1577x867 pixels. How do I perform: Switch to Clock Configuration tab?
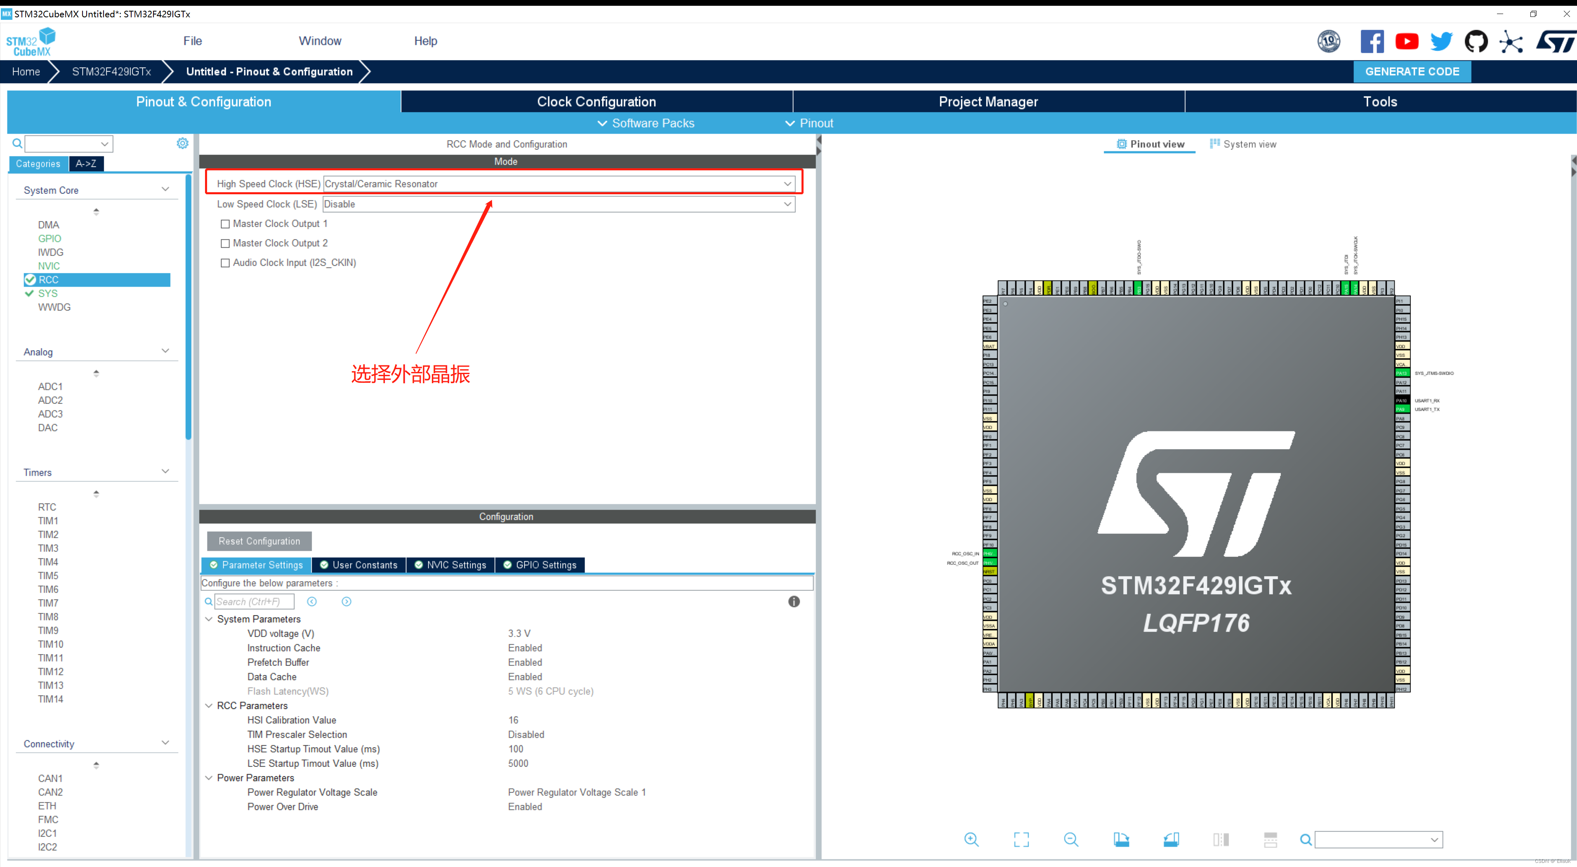(595, 101)
